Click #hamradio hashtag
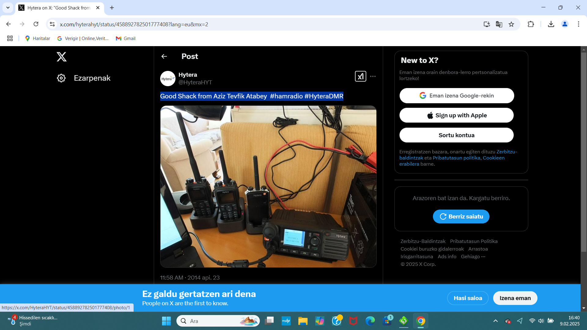The width and height of the screenshot is (587, 330). click(x=286, y=96)
